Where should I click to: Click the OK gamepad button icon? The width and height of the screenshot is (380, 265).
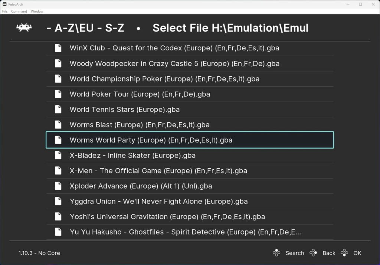click(x=344, y=253)
